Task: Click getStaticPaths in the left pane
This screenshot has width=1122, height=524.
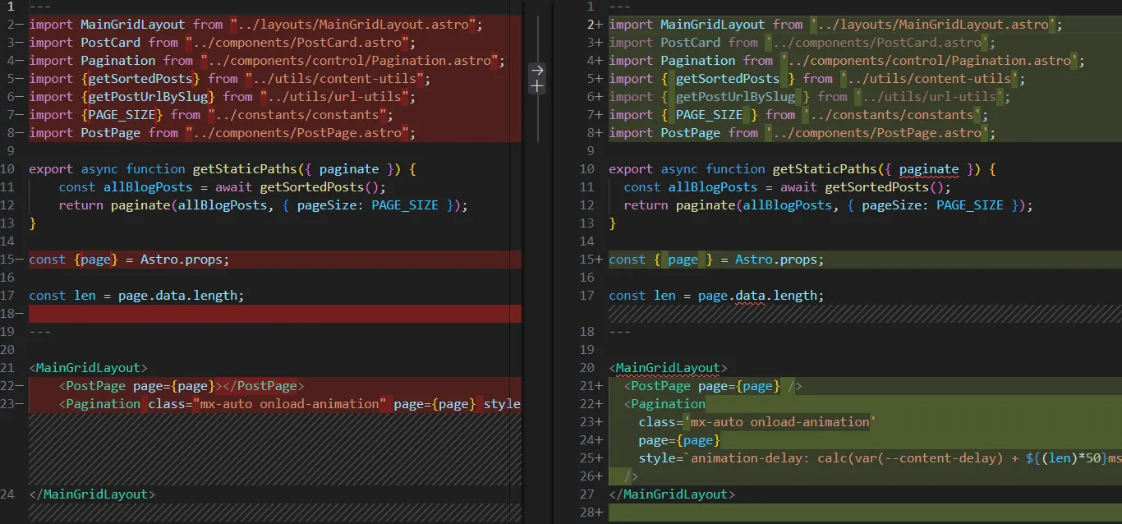Action: (244, 169)
